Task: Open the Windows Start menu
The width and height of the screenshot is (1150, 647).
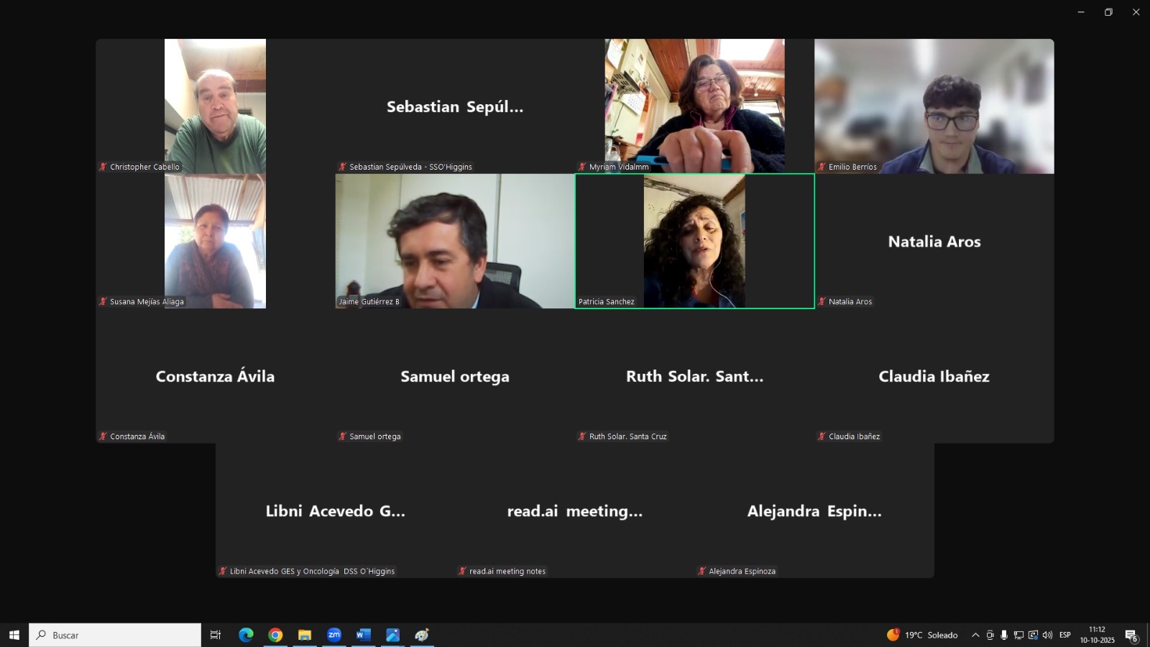Action: pyautogui.click(x=14, y=635)
